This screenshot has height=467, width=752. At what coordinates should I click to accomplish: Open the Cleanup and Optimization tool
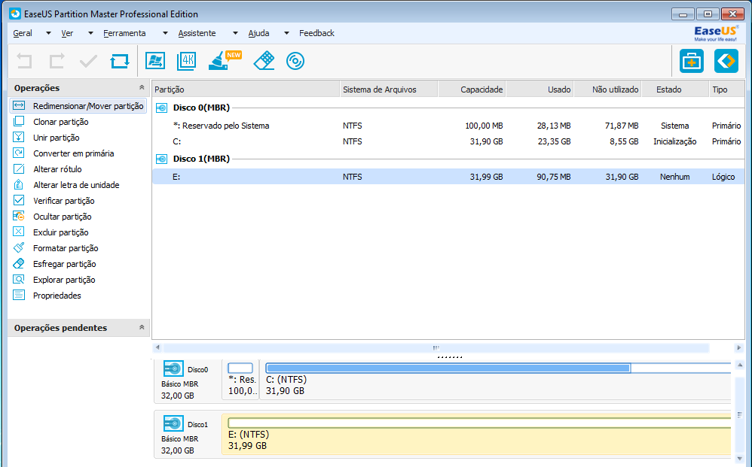[x=224, y=61]
